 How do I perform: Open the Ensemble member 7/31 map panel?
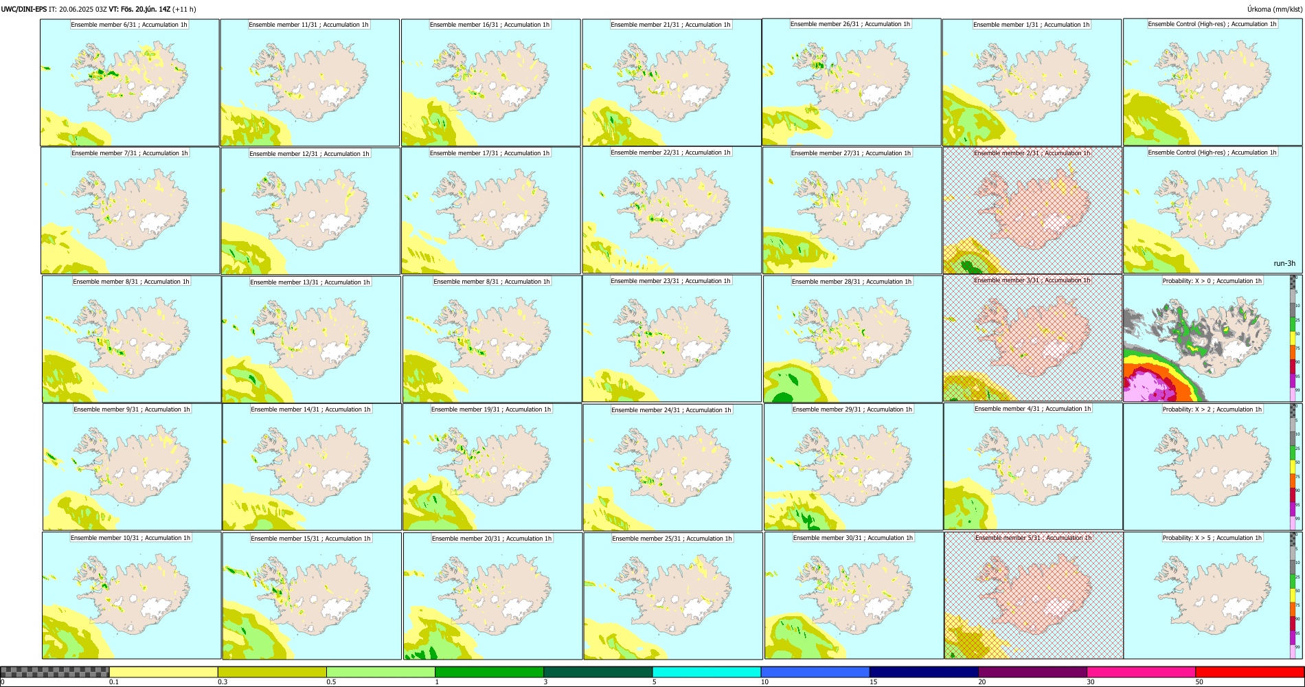click(130, 211)
